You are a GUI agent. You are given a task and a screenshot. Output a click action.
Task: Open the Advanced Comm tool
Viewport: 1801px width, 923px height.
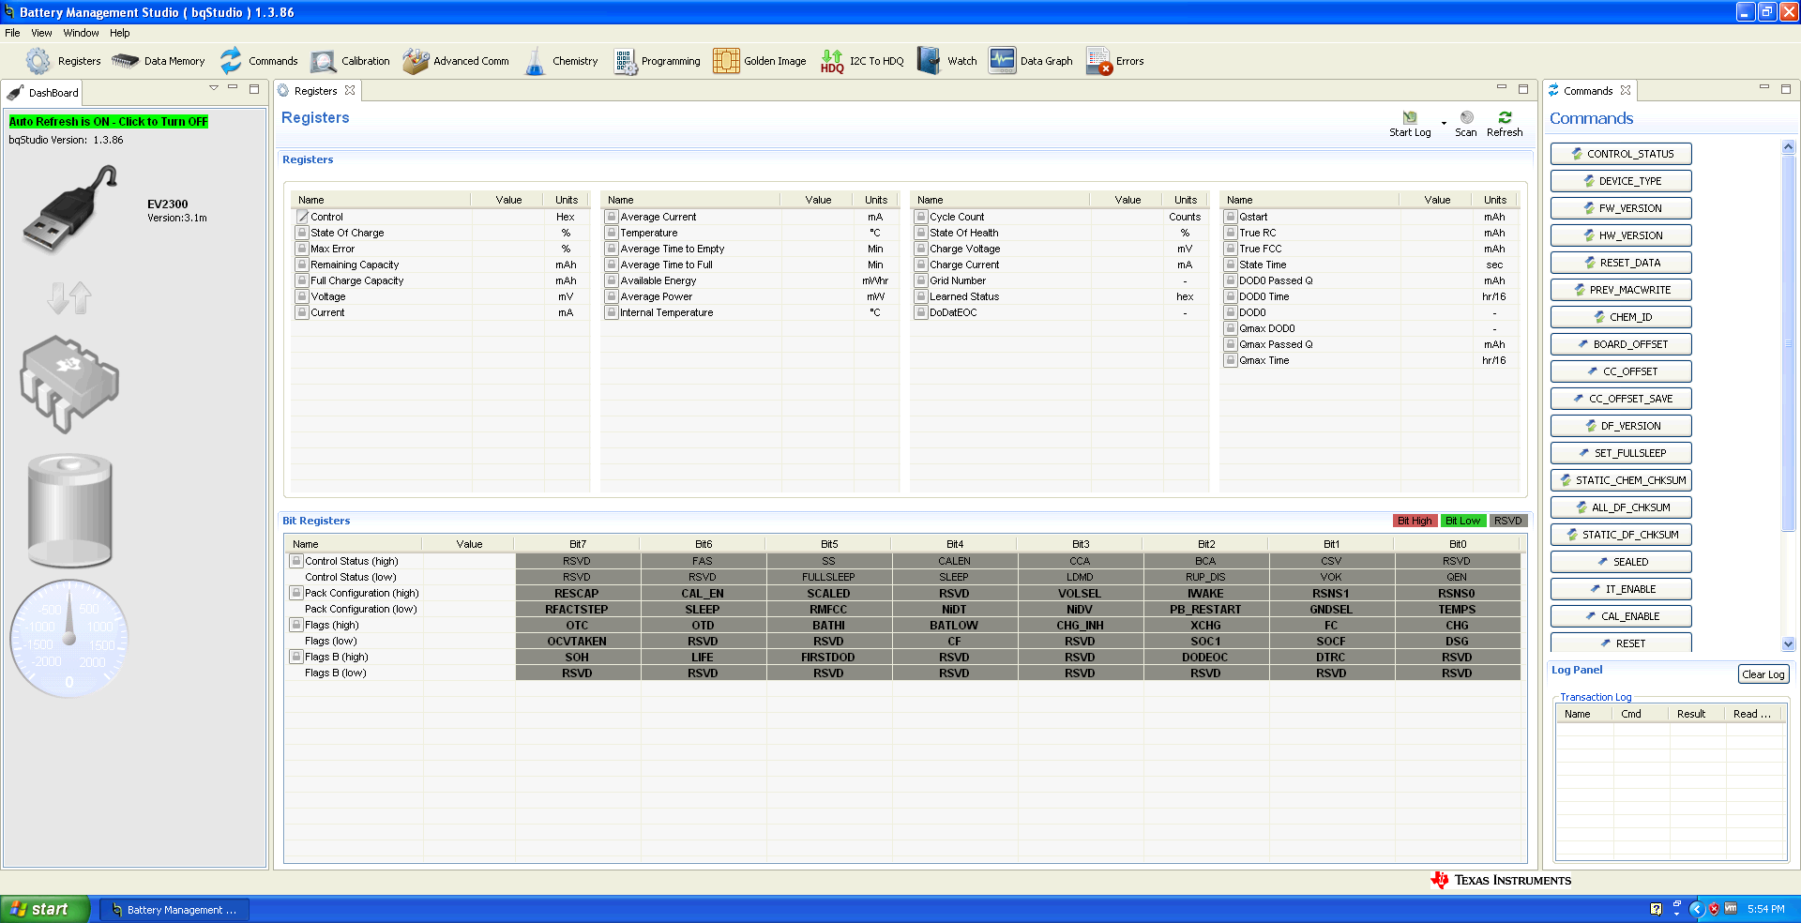(x=456, y=61)
